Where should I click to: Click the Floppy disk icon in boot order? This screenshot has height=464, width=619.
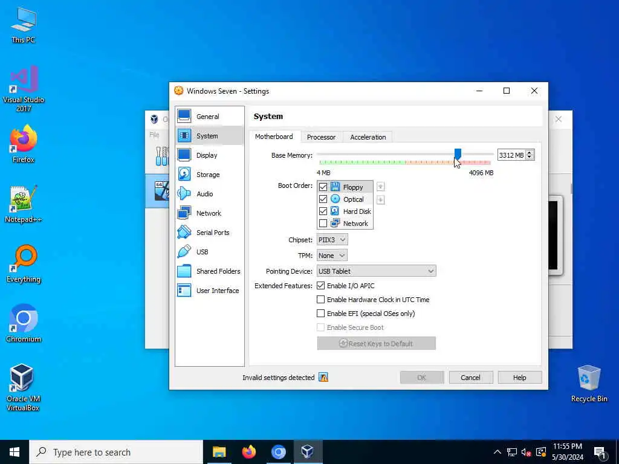335,187
